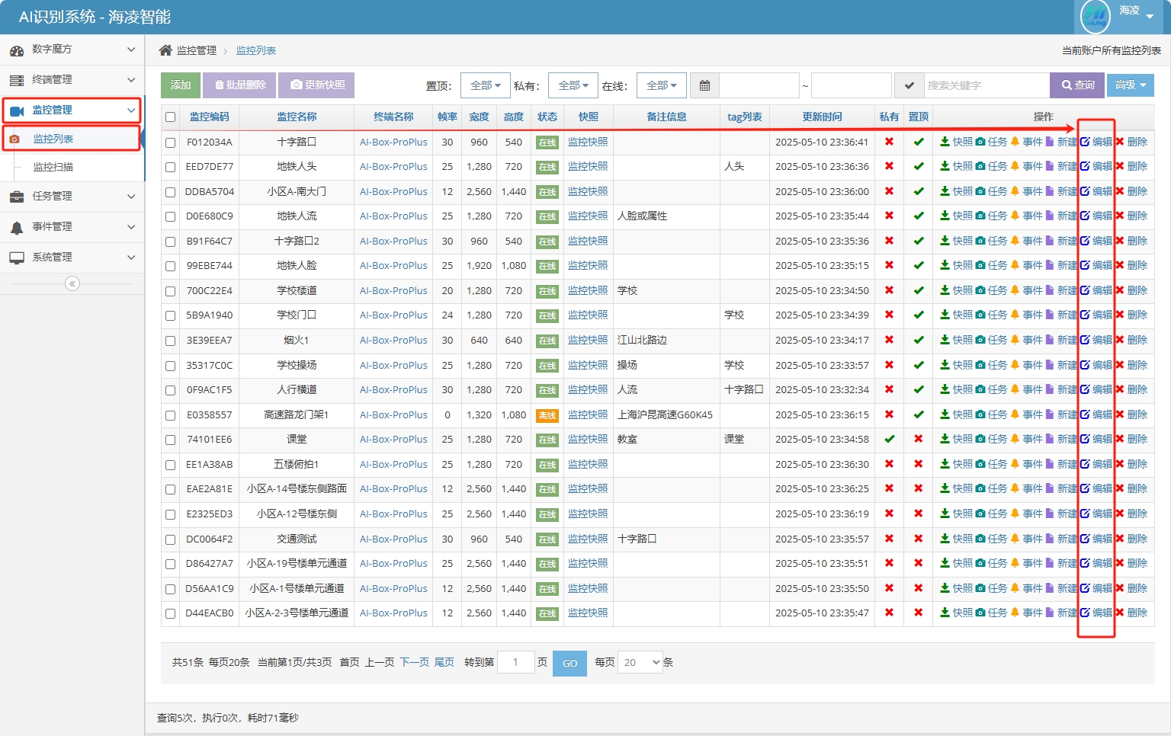Sort by the 更新时间 column header
Viewport: 1171px width, 736px height.
[822, 117]
